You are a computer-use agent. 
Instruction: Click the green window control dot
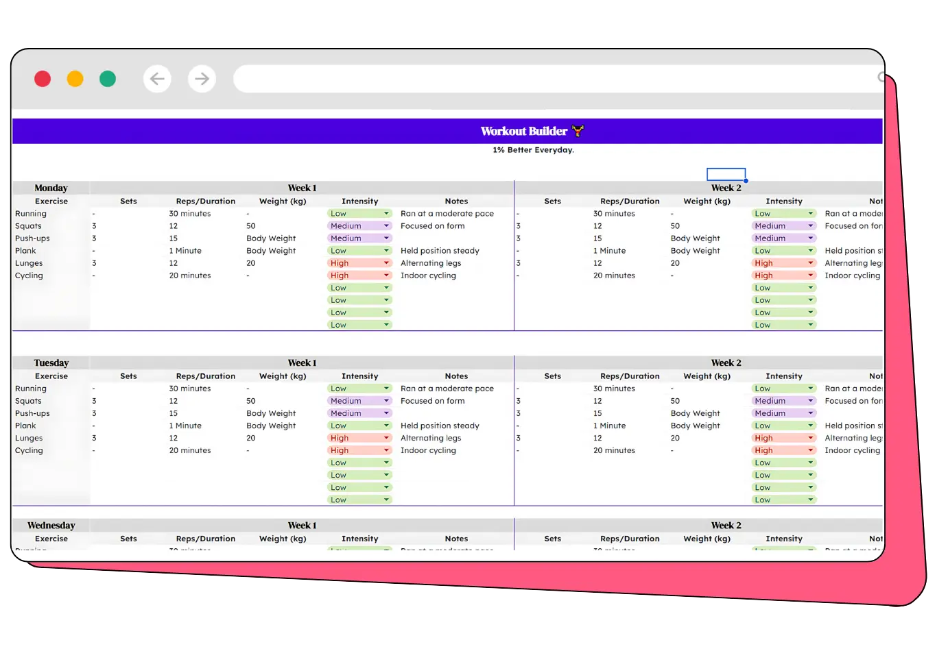108,79
